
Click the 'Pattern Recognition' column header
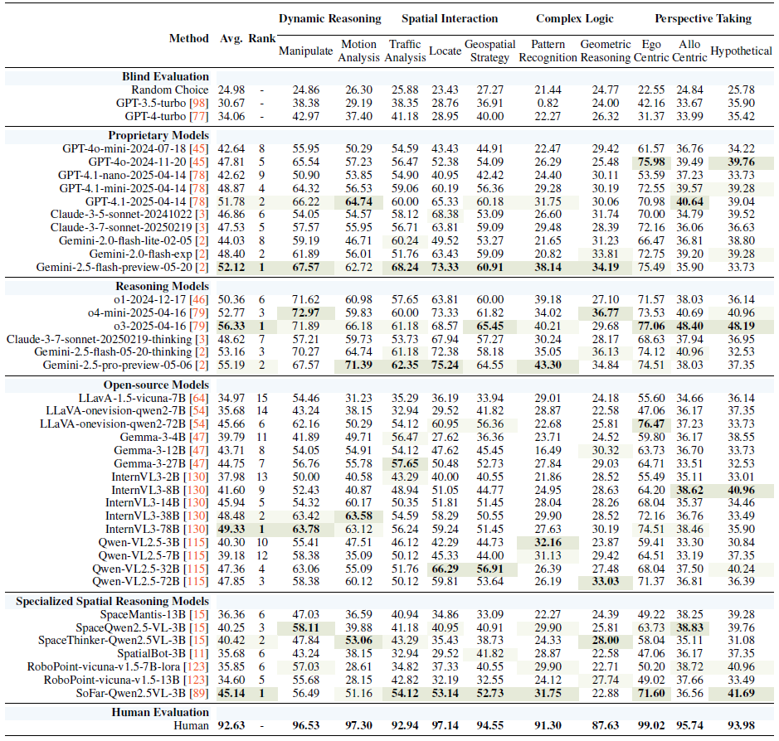tap(548, 51)
